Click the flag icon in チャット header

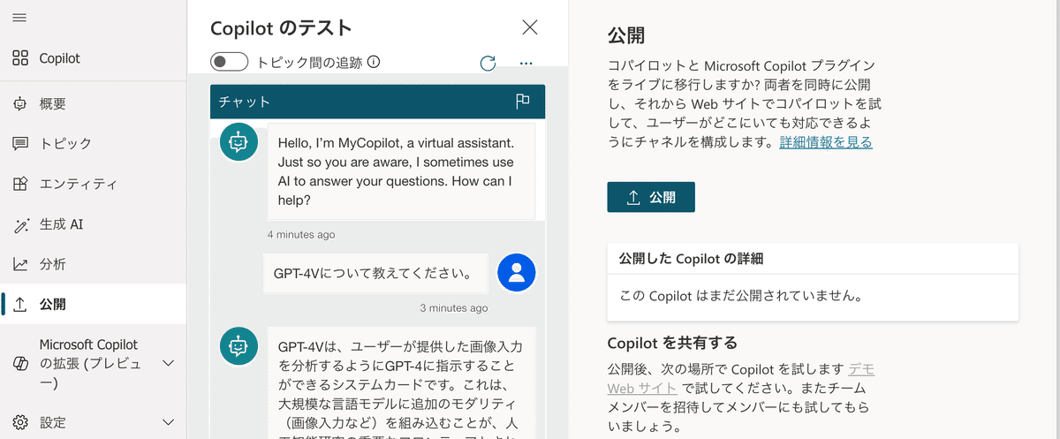pyautogui.click(x=523, y=102)
